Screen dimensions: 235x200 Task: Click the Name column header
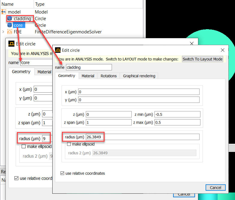8,4
